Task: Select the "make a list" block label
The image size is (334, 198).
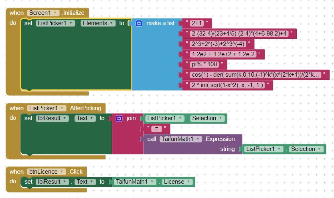Action: click(x=160, y=24)
